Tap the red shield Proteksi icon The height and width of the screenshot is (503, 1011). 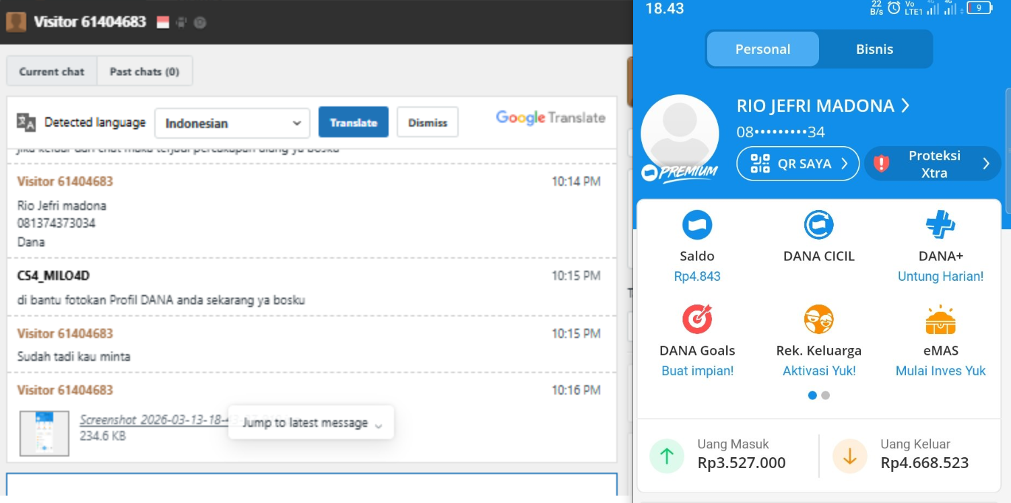point(881,164)
